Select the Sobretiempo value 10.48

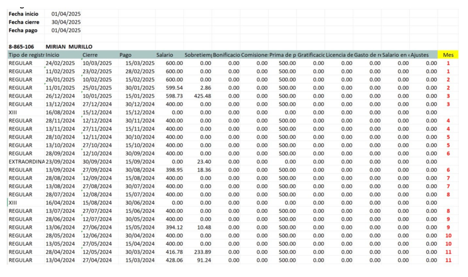[204, 227]
